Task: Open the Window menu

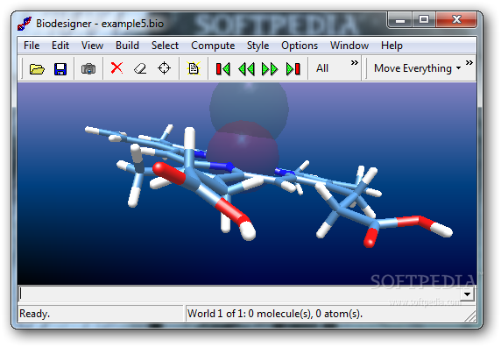Action: pyautogui.click(x=349, y=46)
